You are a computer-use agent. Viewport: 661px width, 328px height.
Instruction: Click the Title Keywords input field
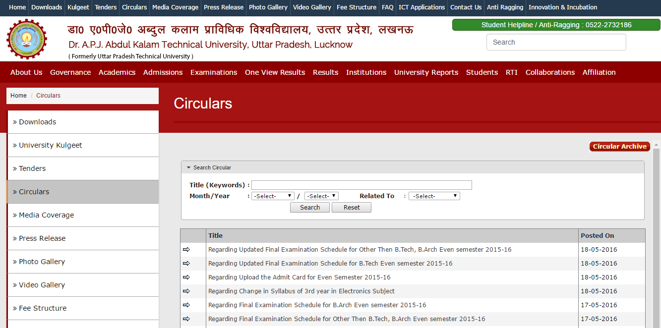click(x=361, y=185)
